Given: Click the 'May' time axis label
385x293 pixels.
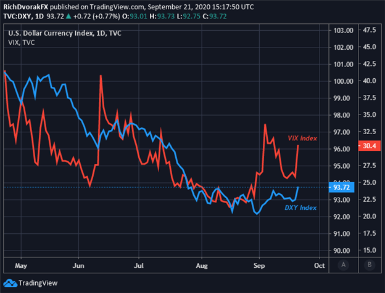Looking at the screenshot, I should tap(21, 265).
